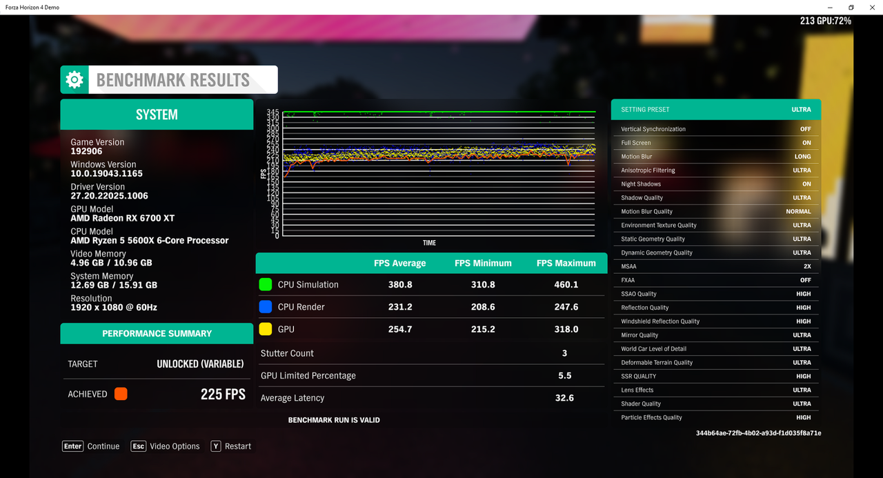Click CPU Render minimum value 208.6
This screenshot has width=883, height=478.
click(483, 306)
